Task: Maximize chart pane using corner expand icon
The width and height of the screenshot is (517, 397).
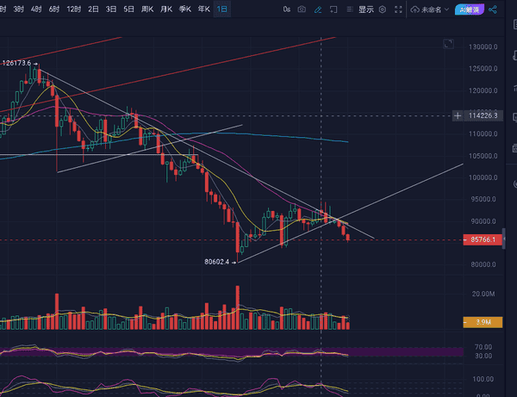Action: 446,43
